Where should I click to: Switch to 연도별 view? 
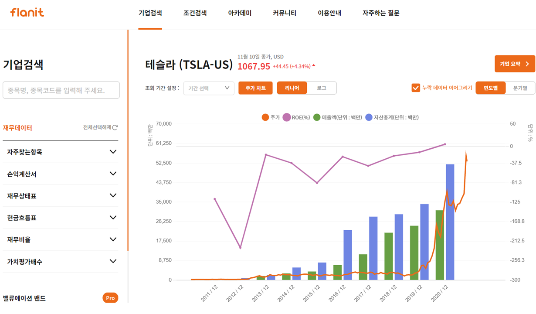pos(490,88)
